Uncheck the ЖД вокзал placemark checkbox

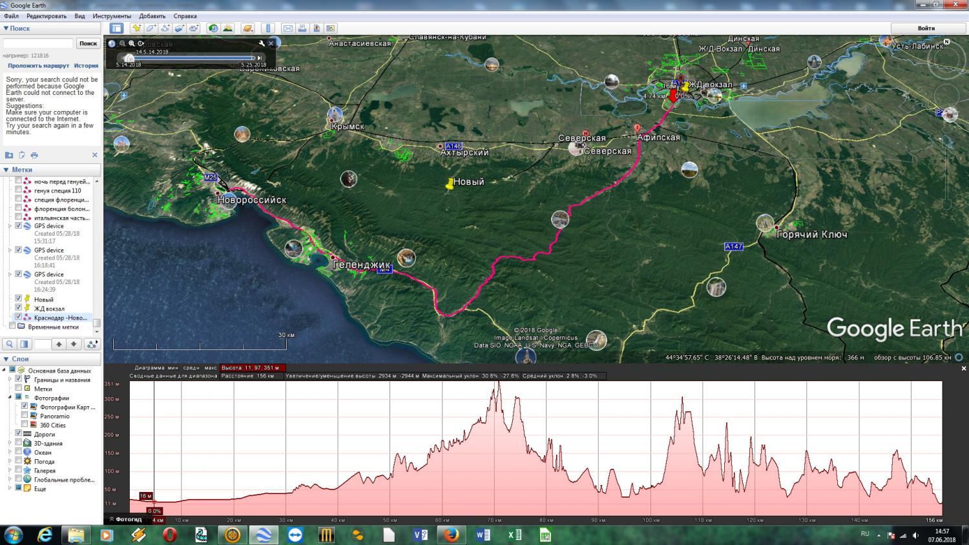click(x=18, y=308)
